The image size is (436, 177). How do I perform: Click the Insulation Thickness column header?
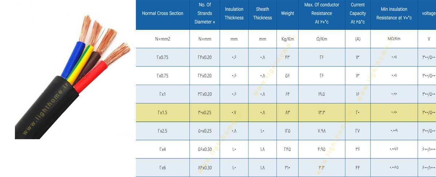pyautogui.click(x=234, y=13)
